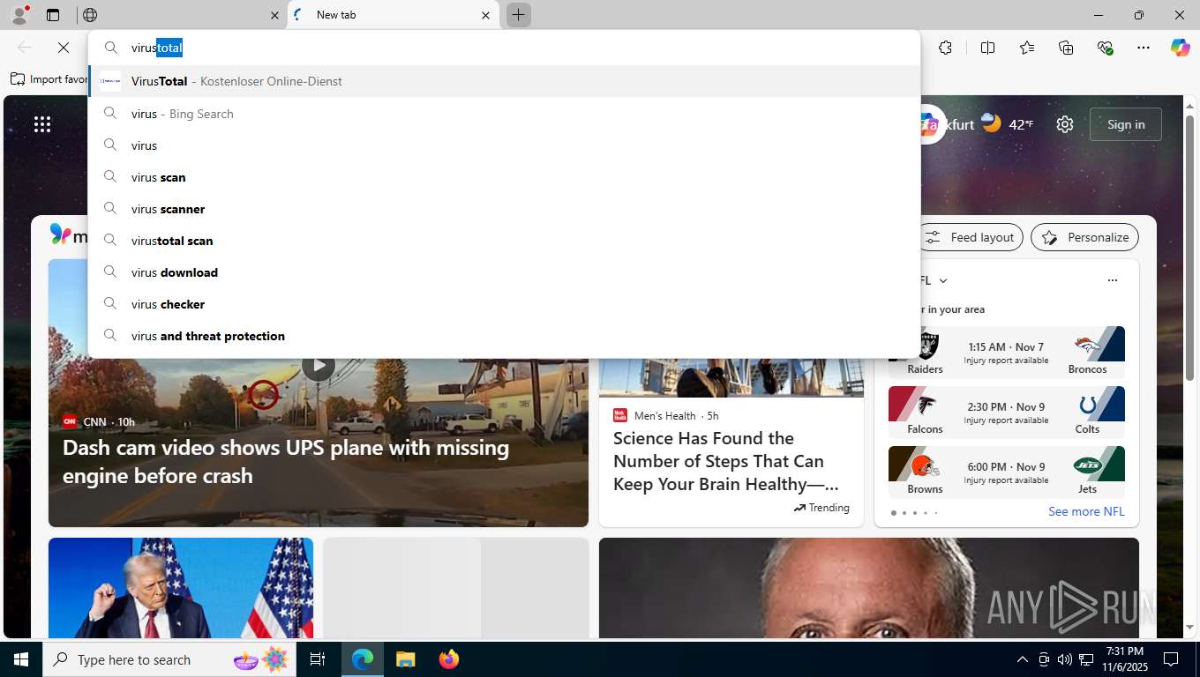
Task: Open Feed layout options
Action: (x=971, y=237)
